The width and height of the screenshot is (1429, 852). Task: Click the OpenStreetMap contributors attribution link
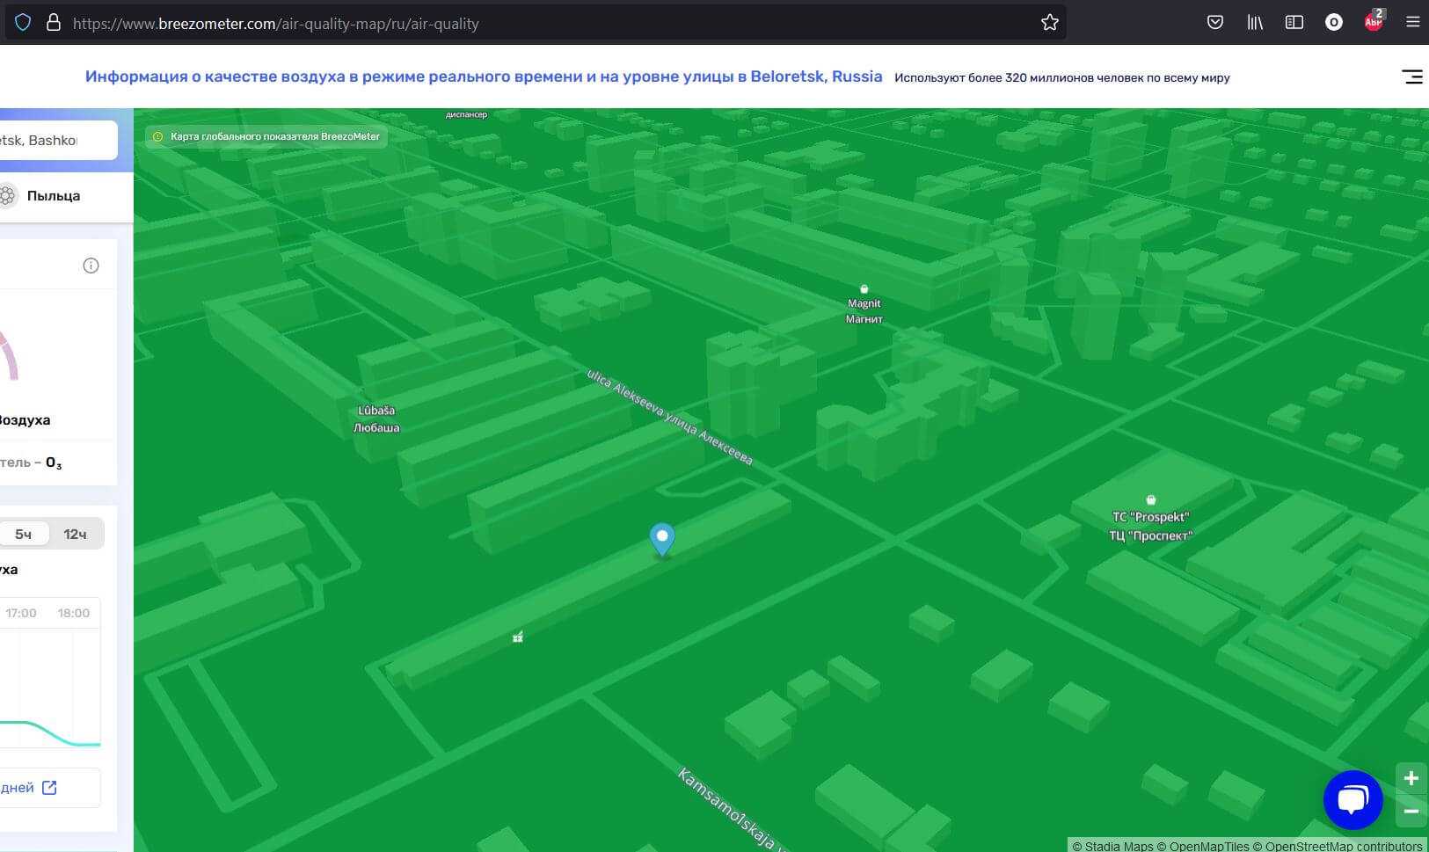pyautogui.click(x=1343, y=846)
